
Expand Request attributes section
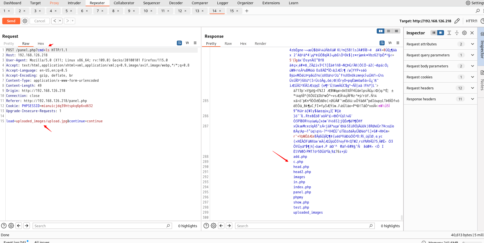tap(440, 44)
